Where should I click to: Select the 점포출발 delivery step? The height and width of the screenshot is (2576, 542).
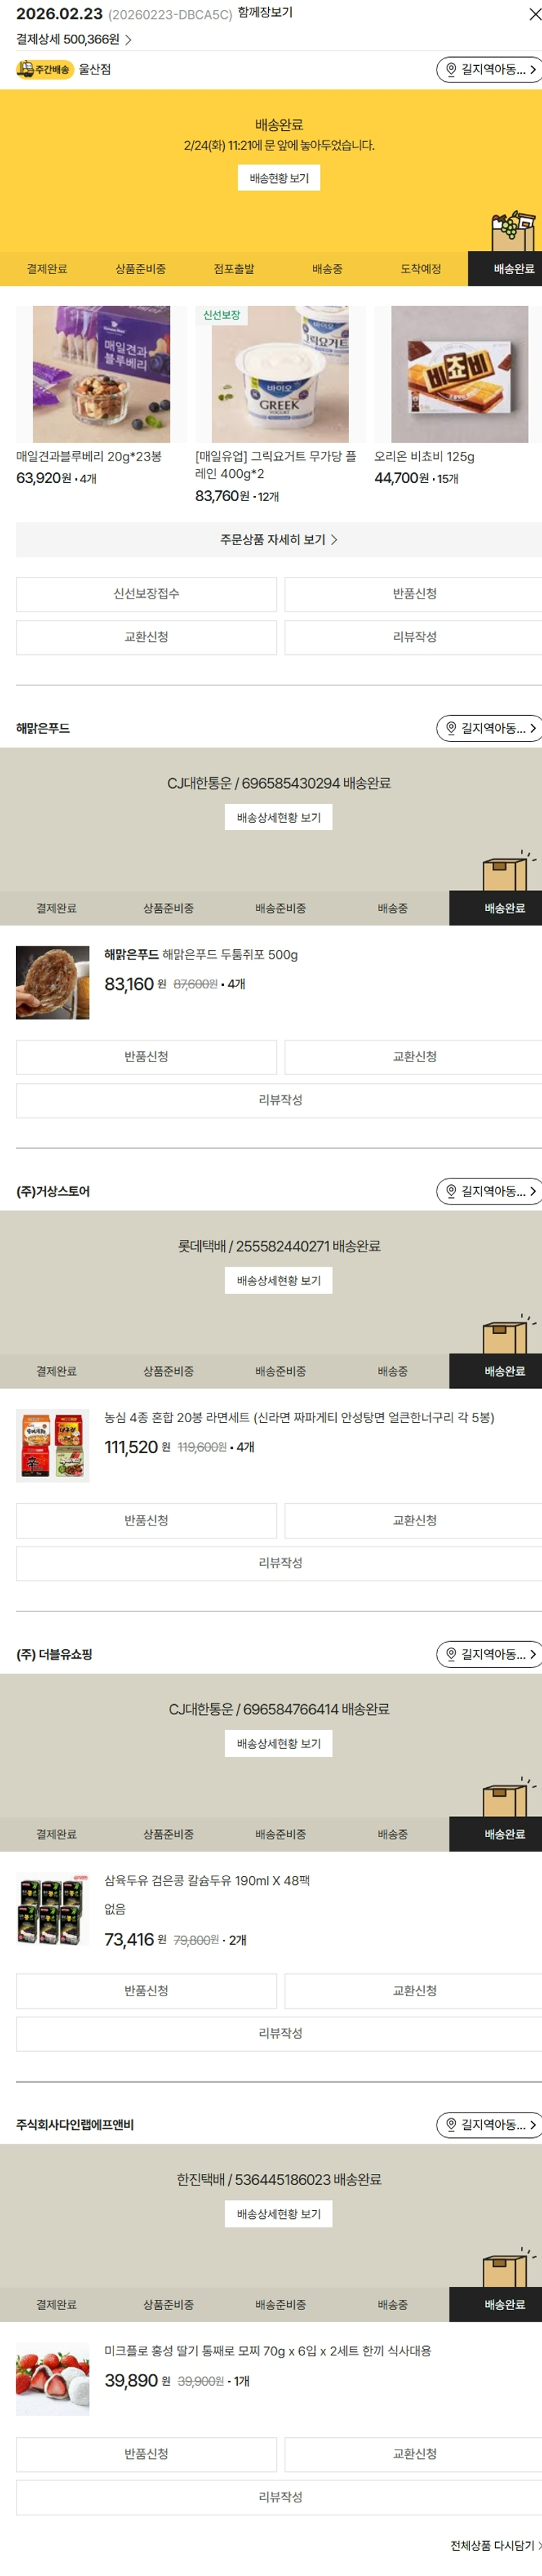click(x=234, y=269)
